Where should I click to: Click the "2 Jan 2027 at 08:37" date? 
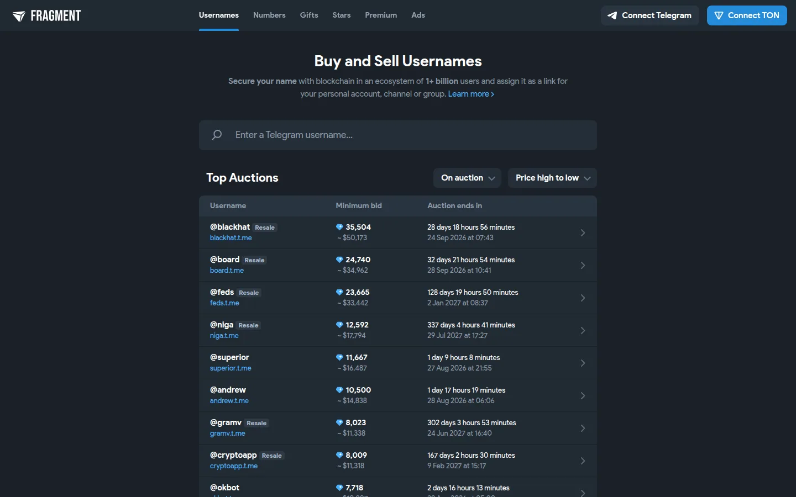pos(458,303)
